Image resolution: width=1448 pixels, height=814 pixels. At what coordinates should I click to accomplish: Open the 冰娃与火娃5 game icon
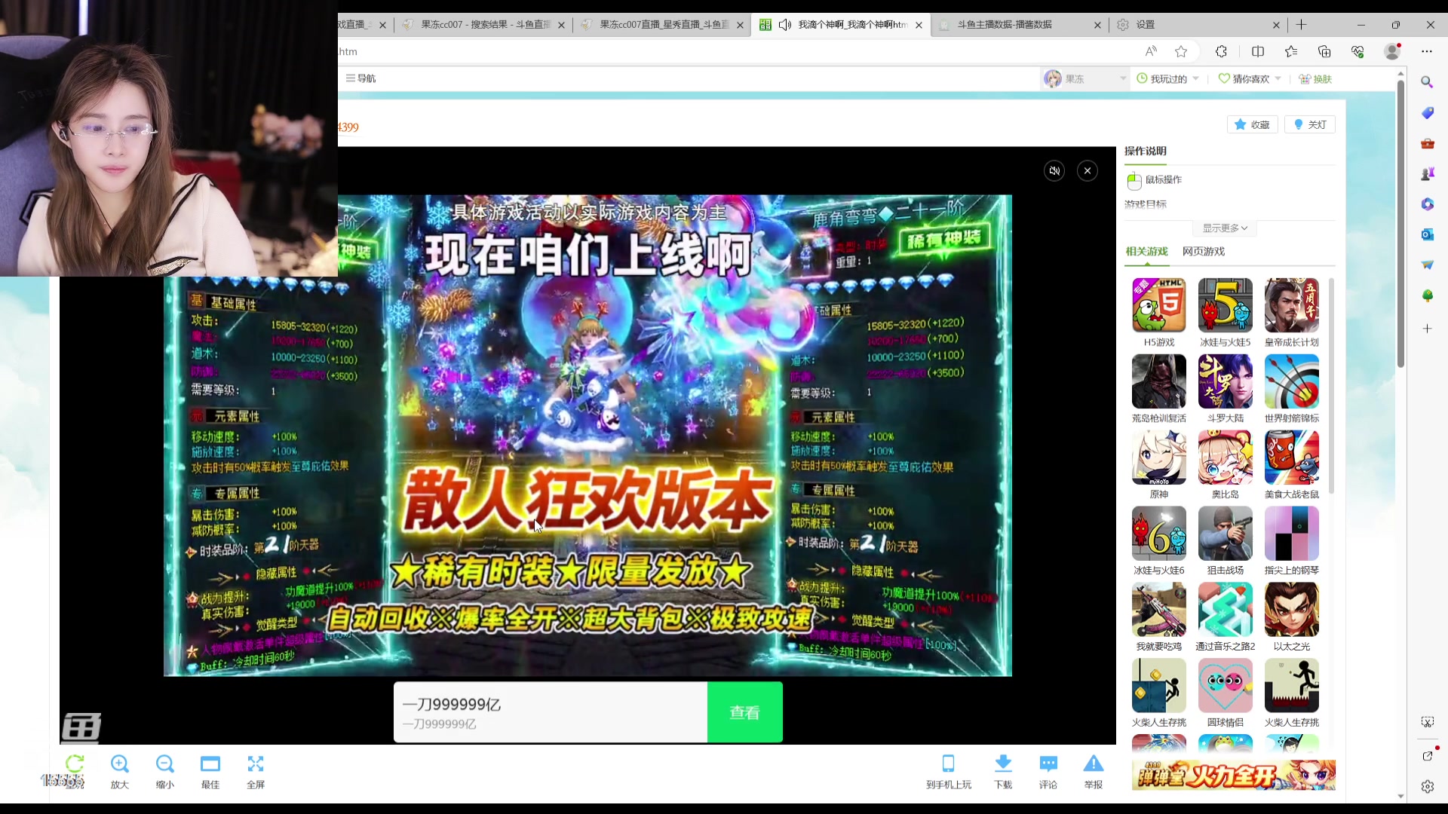click(x=1226, y=305)
